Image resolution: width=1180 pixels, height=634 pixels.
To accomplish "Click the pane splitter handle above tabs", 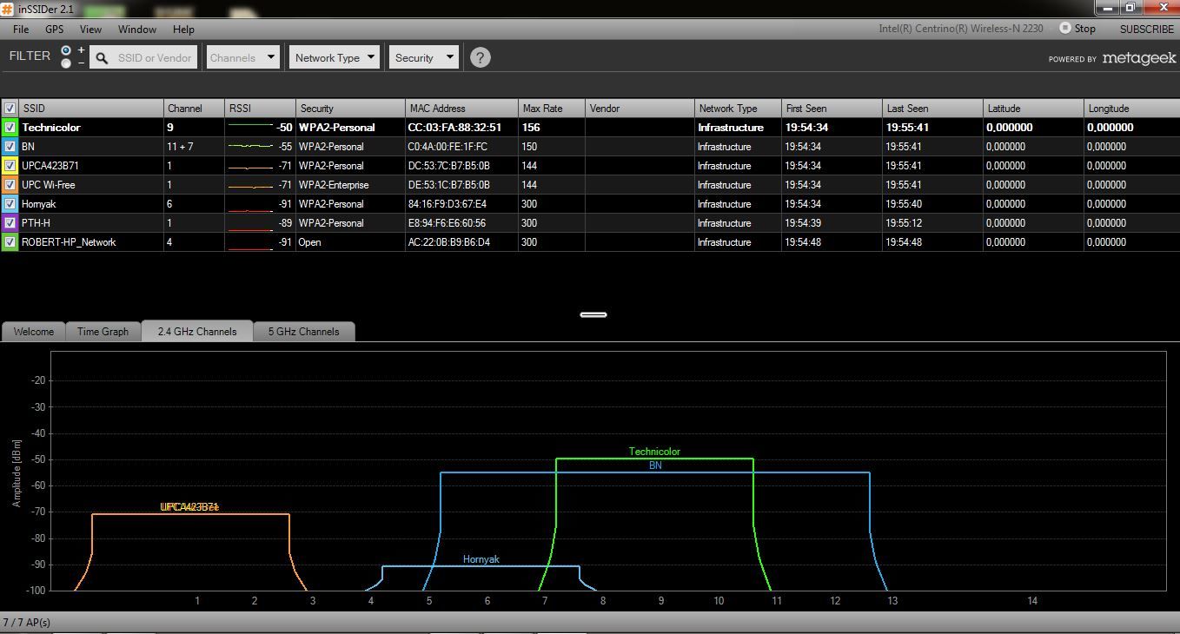I will point(593,314).
